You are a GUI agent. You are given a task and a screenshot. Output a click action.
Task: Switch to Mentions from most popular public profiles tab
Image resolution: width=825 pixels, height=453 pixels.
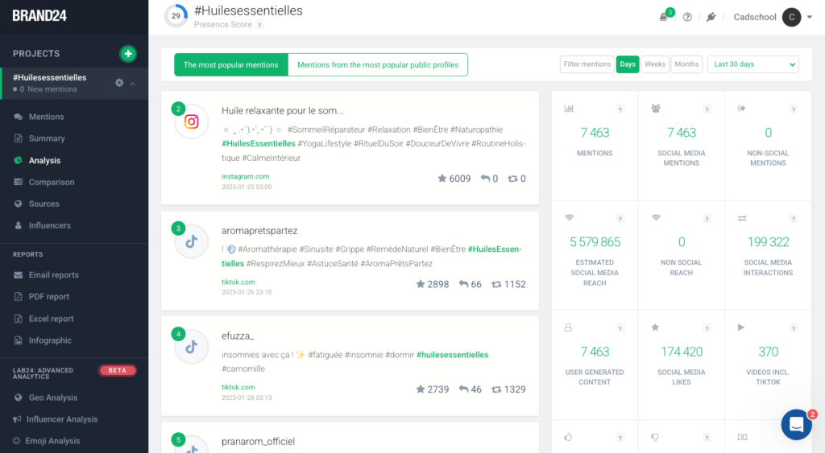(378, 64)
